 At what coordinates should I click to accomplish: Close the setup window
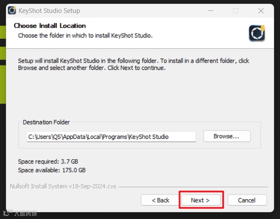(261, 11)
